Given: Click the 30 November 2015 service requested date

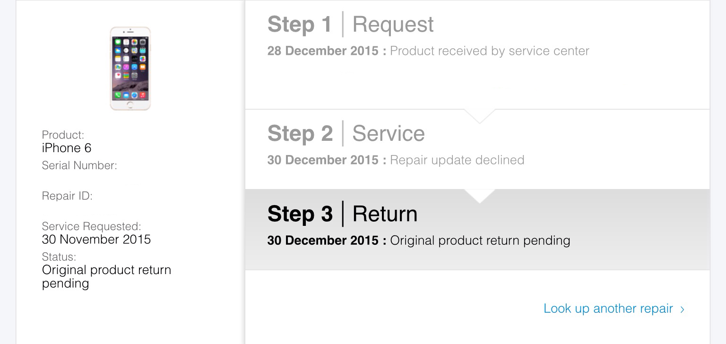Looking at the screenshot, I should click(96, 239).
